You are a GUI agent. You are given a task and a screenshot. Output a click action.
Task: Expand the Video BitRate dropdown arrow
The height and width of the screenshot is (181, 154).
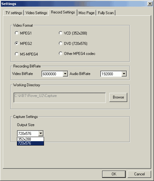click(x=65, y=74)
